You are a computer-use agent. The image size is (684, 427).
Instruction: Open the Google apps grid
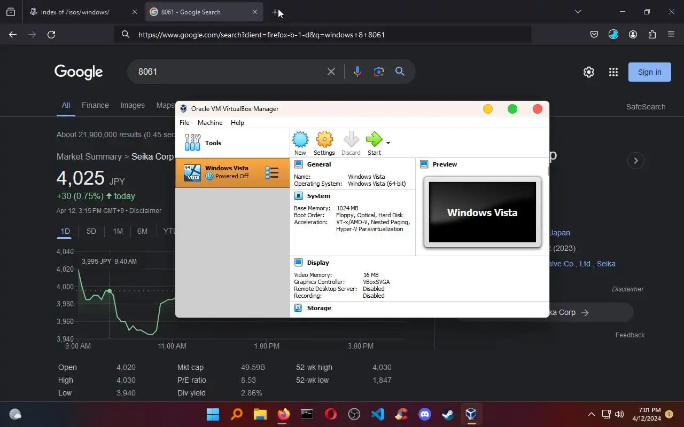[x=613, y=72]
